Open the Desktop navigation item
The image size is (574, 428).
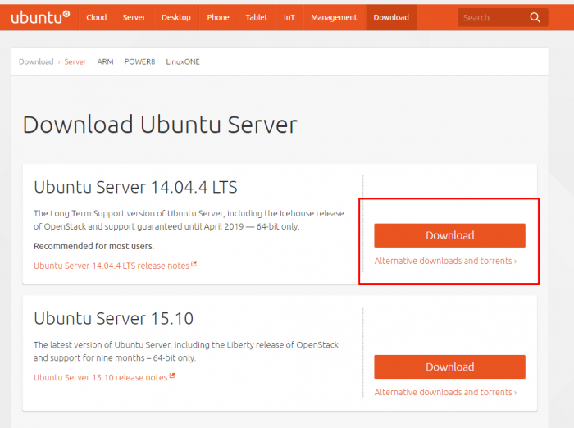176,17
